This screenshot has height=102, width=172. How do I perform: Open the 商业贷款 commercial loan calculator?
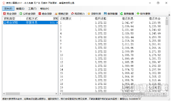10,14
